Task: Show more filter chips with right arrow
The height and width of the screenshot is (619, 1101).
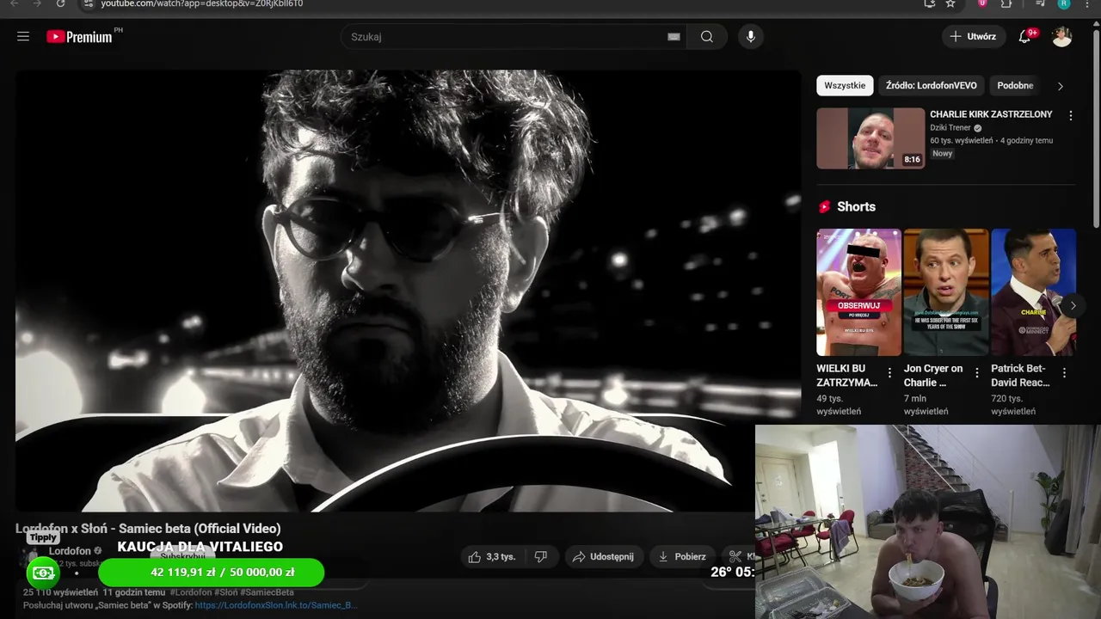Action: point(1060,86)
